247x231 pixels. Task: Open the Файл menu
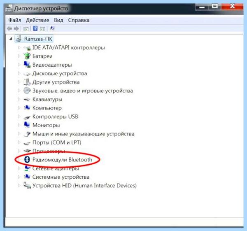pyautogui.click(x=15, y=20)
